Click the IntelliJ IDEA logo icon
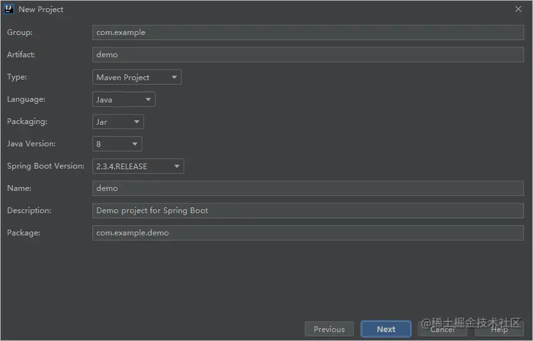 click(9, 10)
